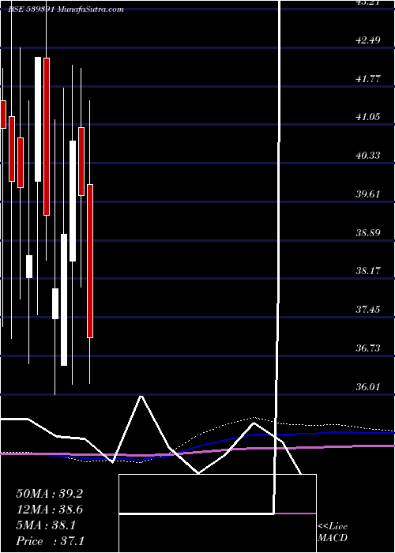Image resolution: width=395 pixels, height=553 pixels.
Task: Click the 50MA : 39.2 readout
Action: [x=49, y=494]
